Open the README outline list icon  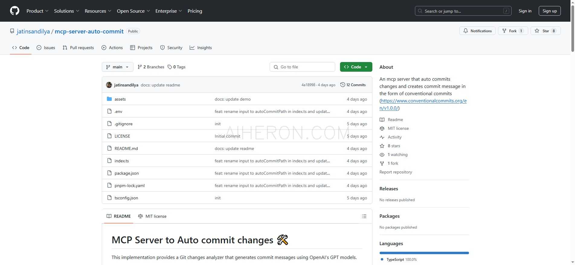tap(364, 216)
